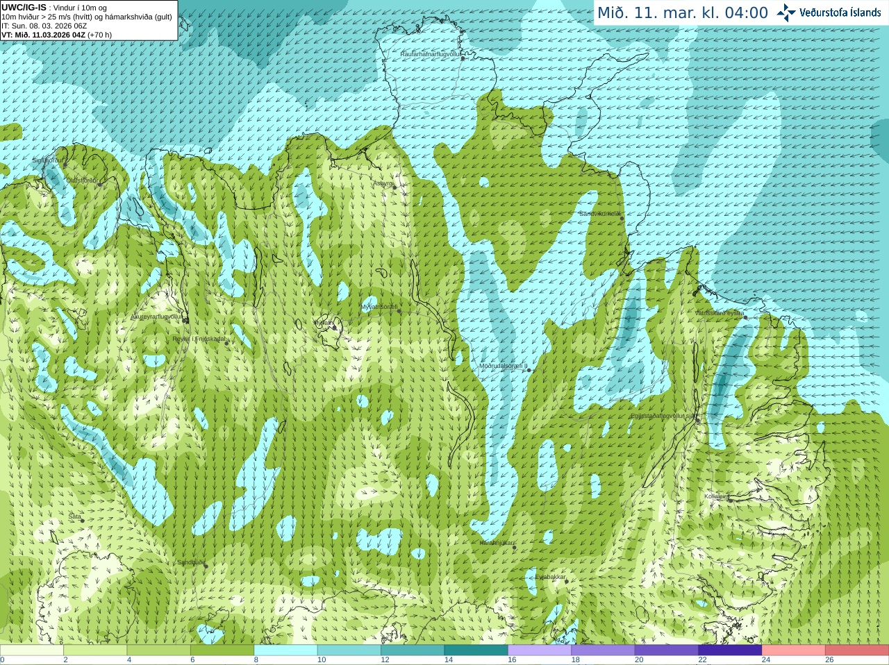Click the Raufarhafnarflugvöllur station label

[431, 53]
